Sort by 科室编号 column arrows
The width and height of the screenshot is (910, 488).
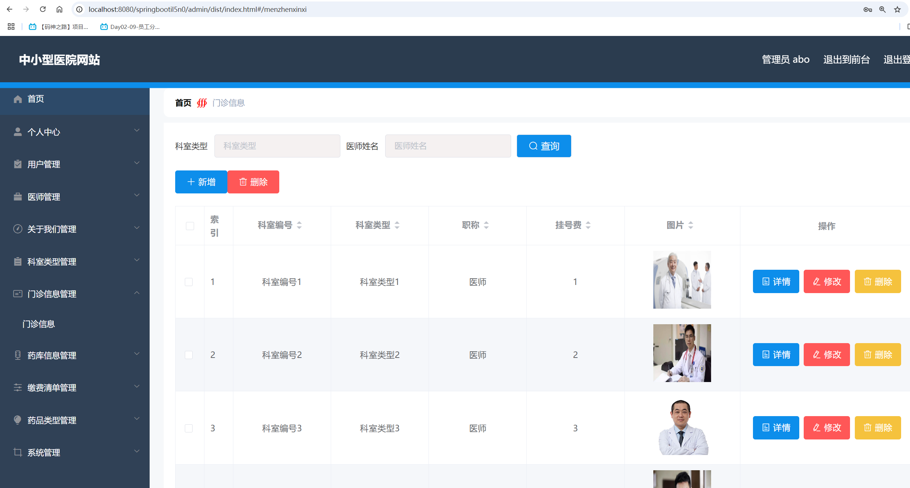[299, 225]
